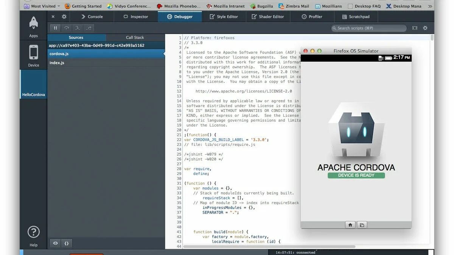Switch to the Inspector tab
The width and height of the screenshot is (454, 255).
(136, 17)
